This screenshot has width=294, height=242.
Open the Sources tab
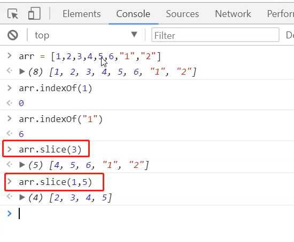coord(182,14)
